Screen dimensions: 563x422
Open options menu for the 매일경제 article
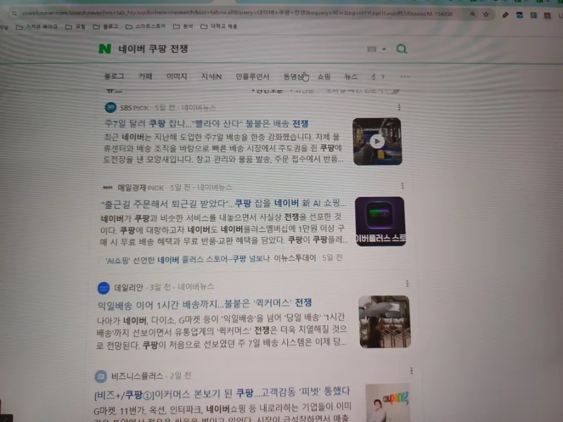(x=402, y=186)
